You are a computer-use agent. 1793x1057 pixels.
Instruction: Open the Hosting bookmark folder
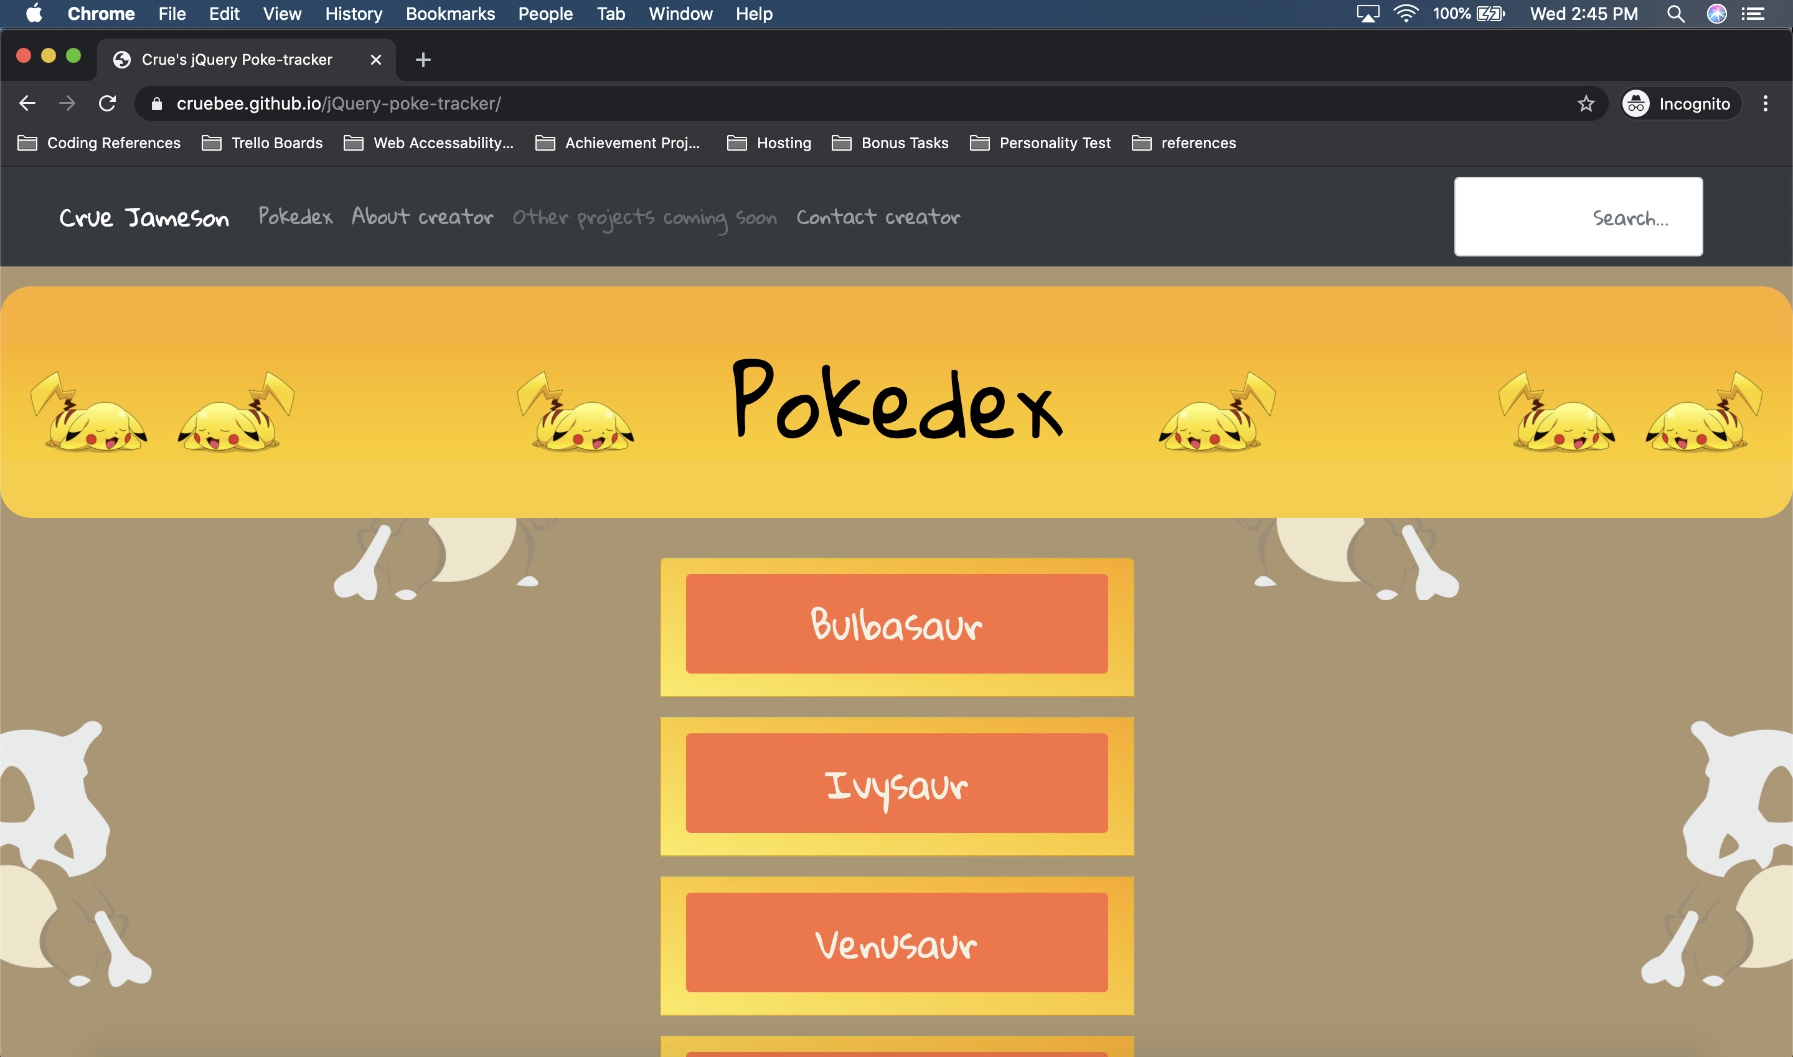coord(769,143)
